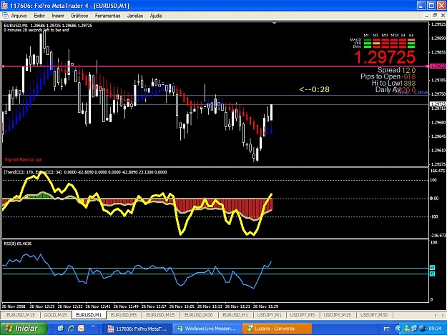Viewport: 447px width, 335px height.
Task: Launch Internet Explorer from quick launch
Action: 71,329
